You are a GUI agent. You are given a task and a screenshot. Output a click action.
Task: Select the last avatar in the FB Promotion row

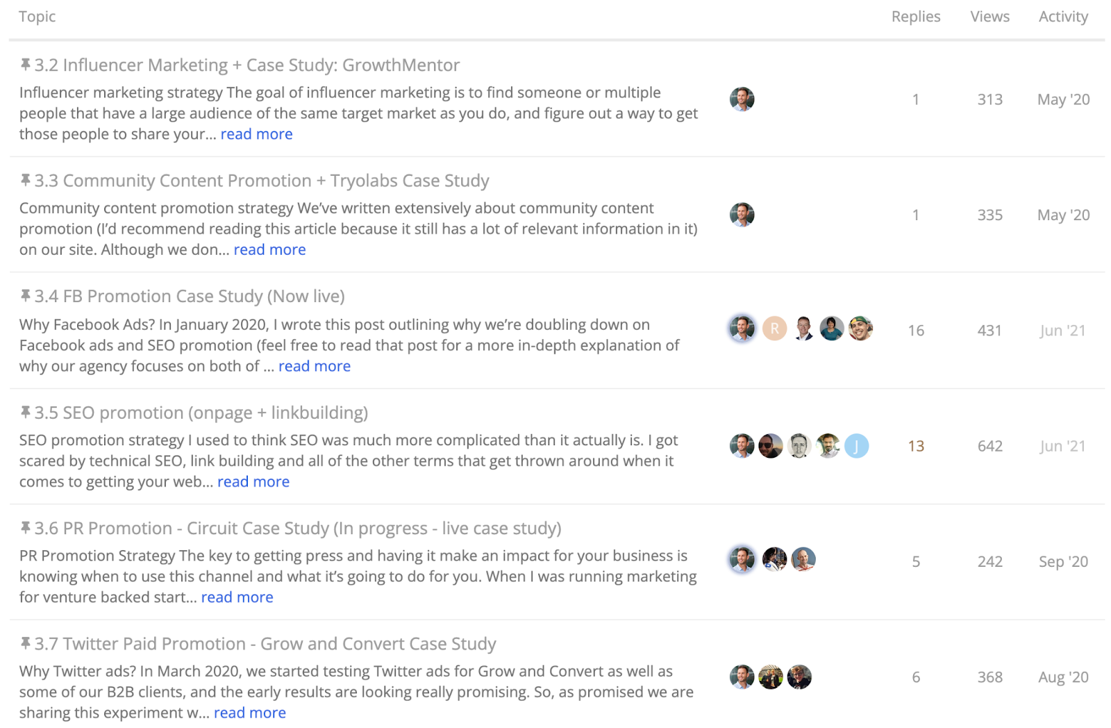860,328
